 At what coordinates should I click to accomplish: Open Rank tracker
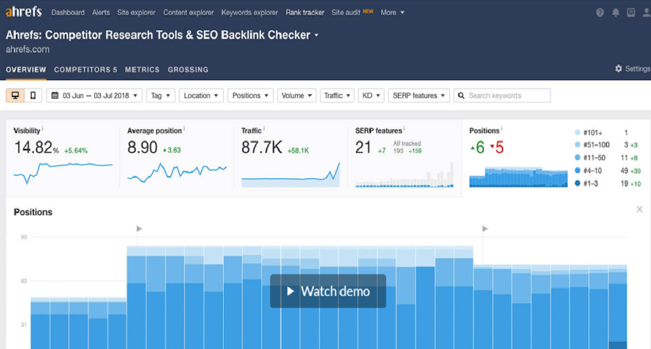click(x=305, y=13)
